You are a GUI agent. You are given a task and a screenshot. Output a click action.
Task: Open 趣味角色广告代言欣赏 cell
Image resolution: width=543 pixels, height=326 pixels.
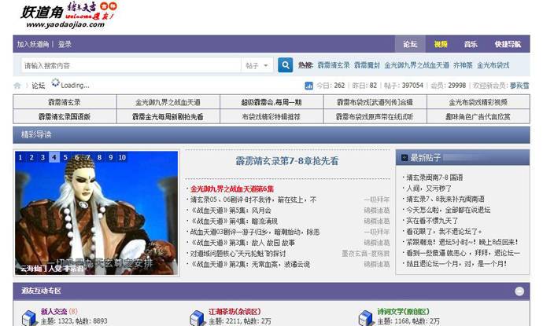[x=478, y=117]
